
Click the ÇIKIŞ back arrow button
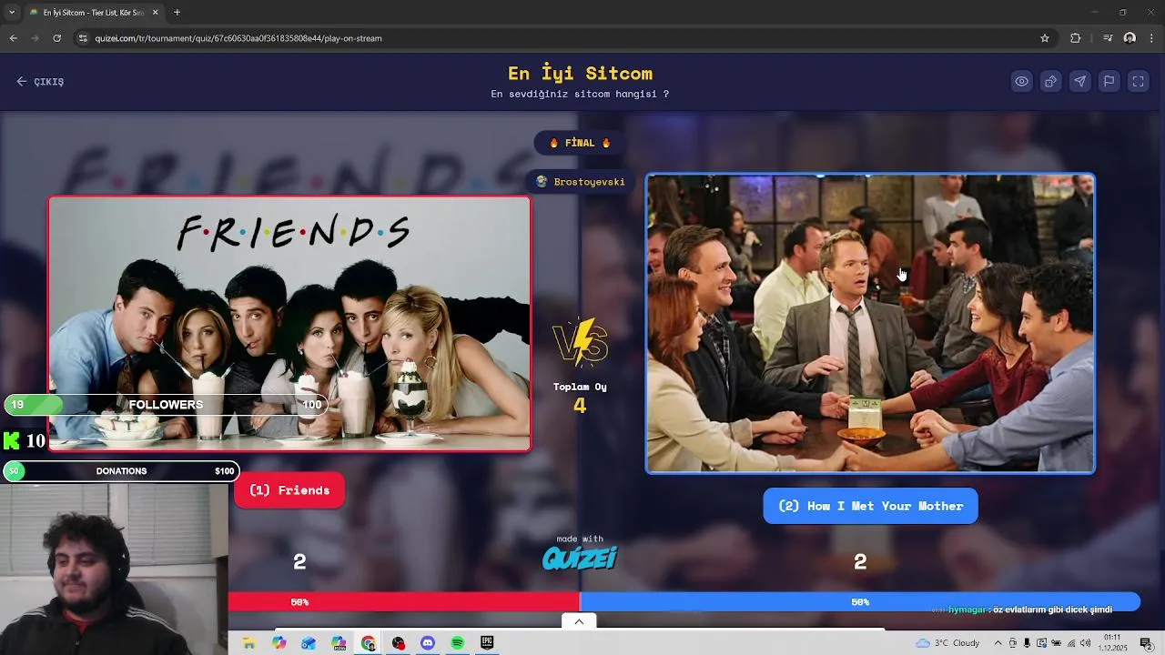(x=40, y=81)
